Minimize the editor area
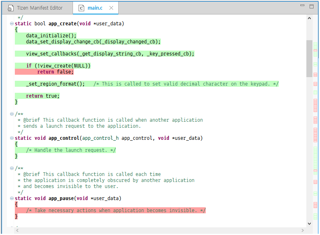Viewport: 320px width, 235px height. coord(302,6)
